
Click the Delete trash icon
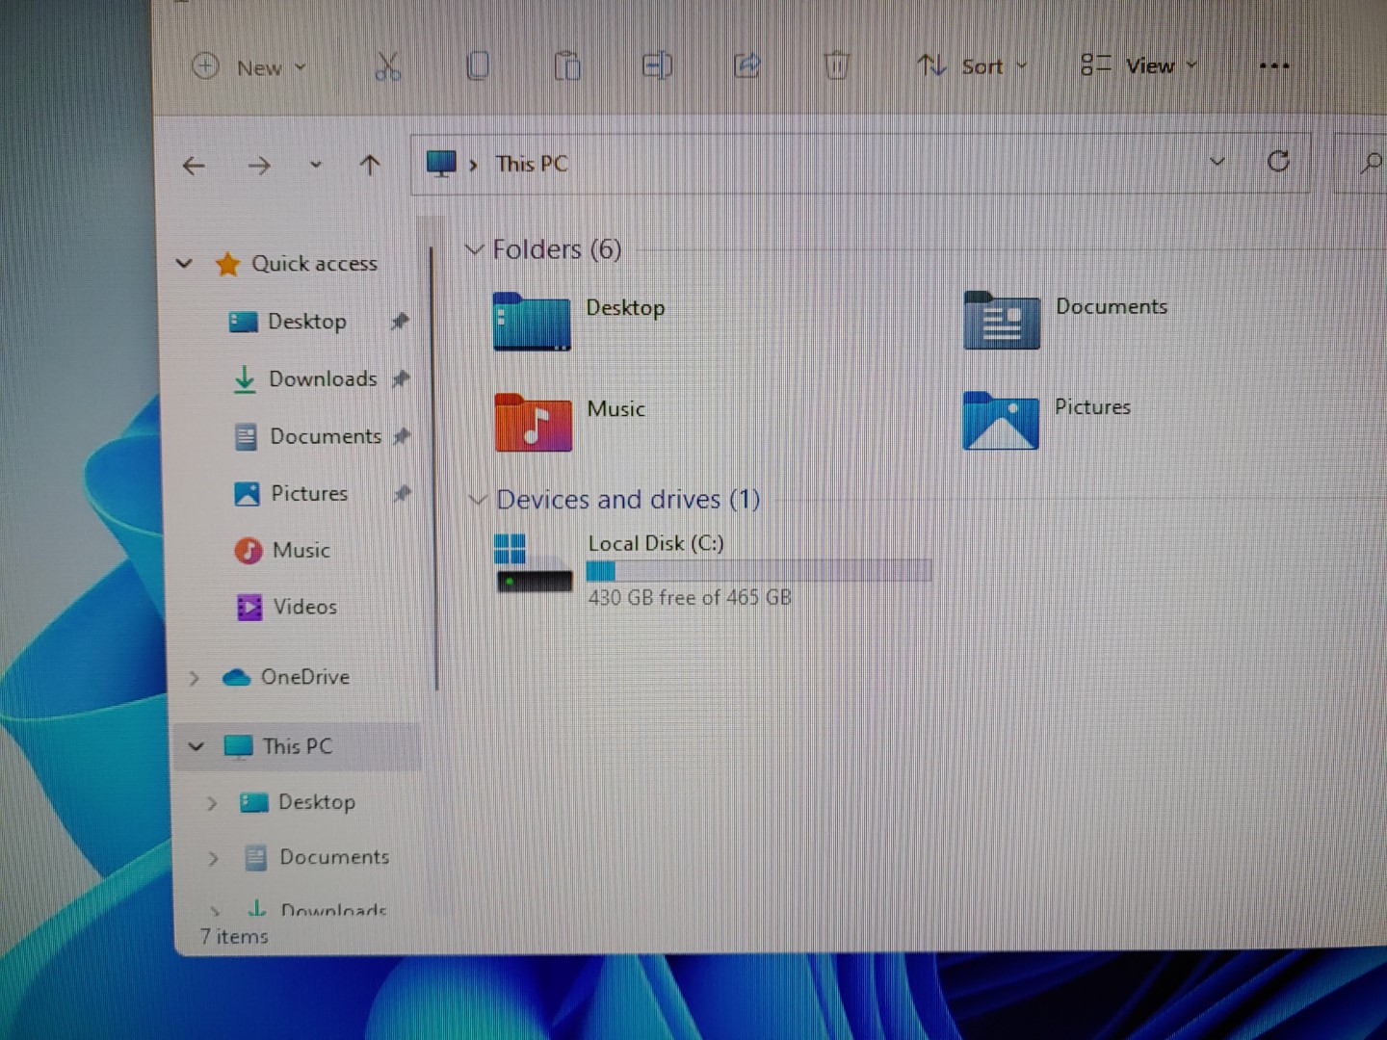[836, 66]
